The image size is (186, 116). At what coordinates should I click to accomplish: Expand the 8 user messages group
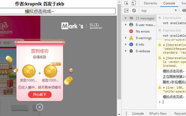126,25
